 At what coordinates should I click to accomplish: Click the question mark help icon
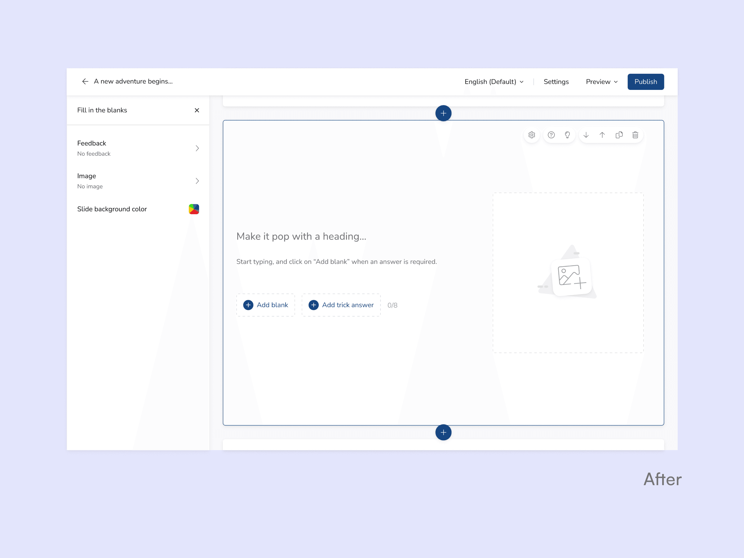pos(551,135)
